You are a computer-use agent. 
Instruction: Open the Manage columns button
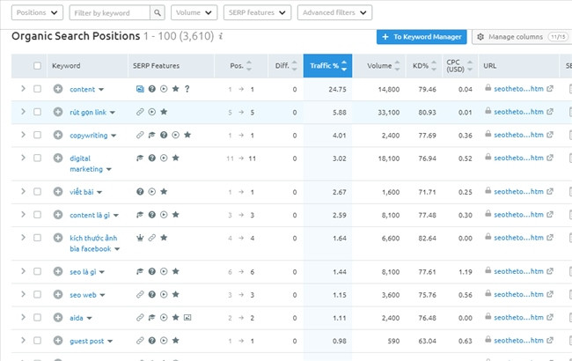[x=521, y=37]
